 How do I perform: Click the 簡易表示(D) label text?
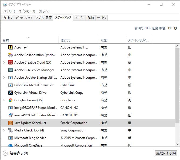click(19, 153)
